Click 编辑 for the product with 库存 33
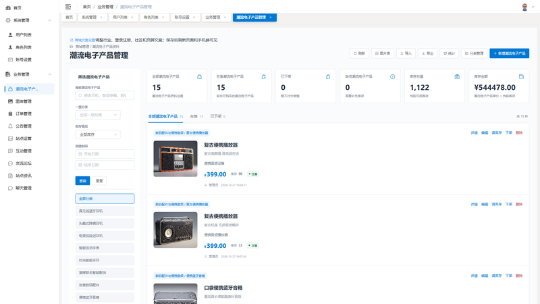The width and height of the screenshot is (540, 304). (x=485, y=205)
